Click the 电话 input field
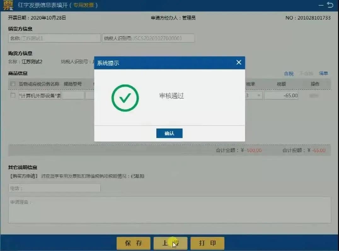339x251 pixels. pyautogui.click(x=54, y=188)
